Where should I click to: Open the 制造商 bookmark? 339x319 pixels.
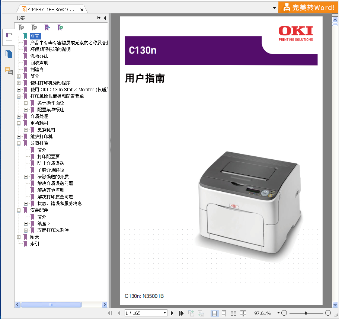(x=37, y=70)
